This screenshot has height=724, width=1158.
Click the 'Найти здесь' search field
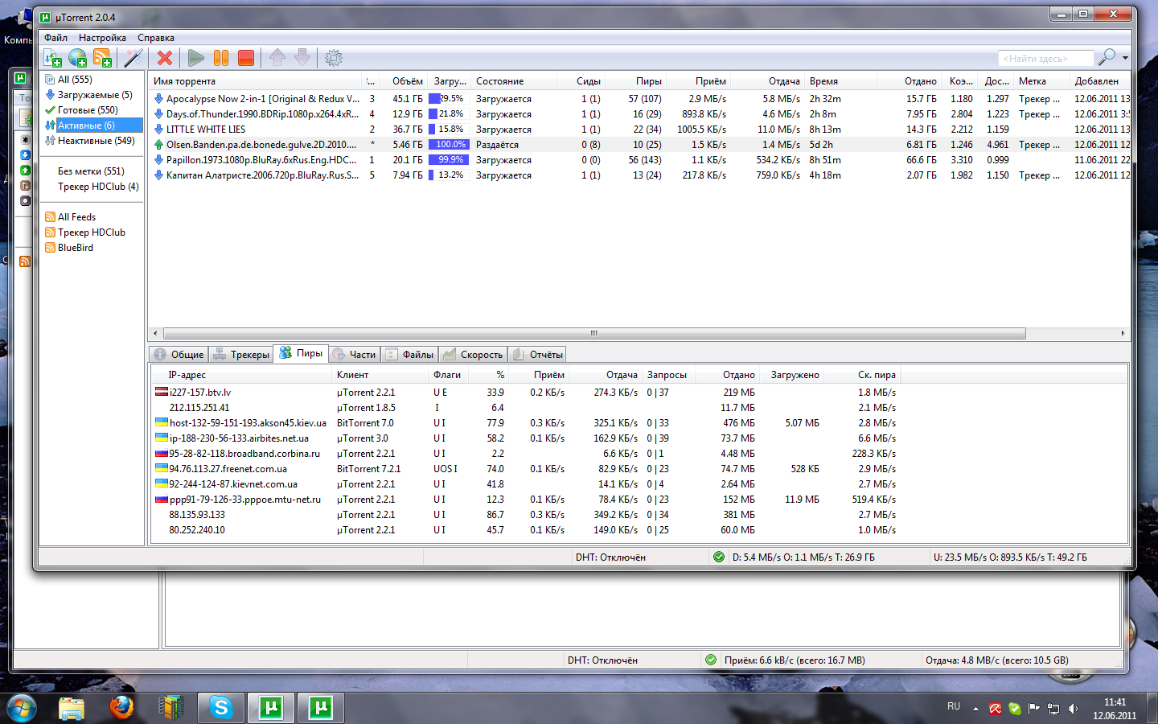pos(1045,59)
